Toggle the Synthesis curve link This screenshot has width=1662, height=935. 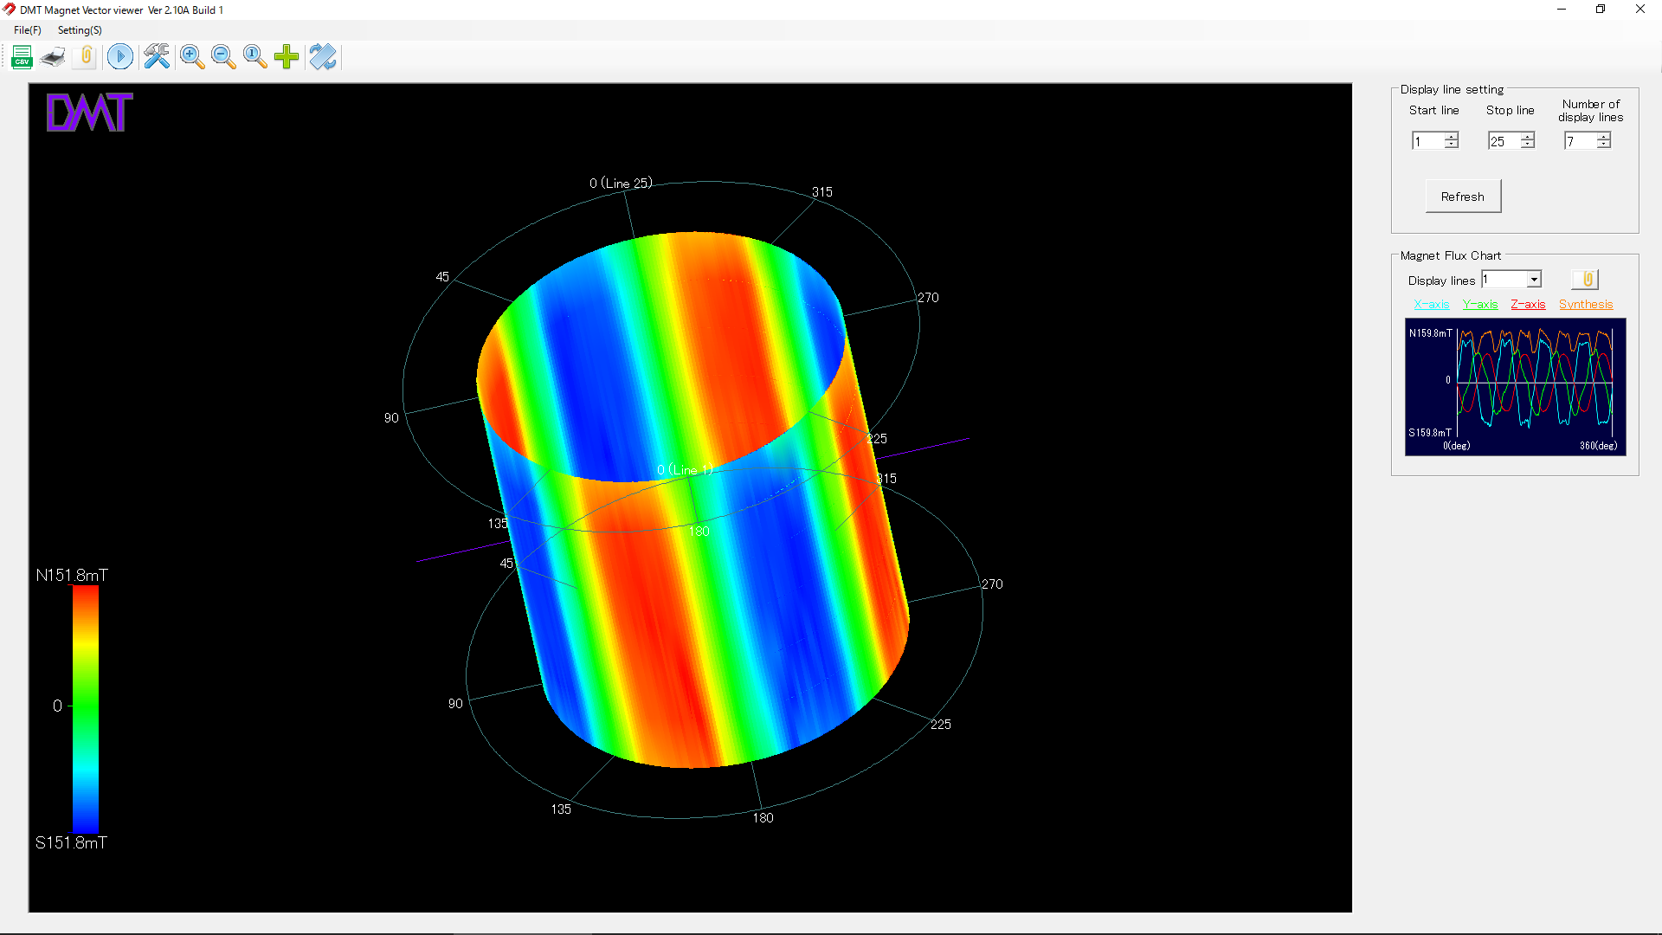1585,304
